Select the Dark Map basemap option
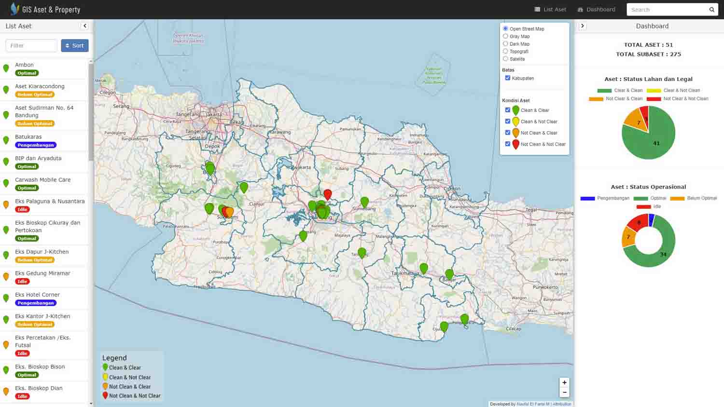724x407 pixels. (505, 44)
